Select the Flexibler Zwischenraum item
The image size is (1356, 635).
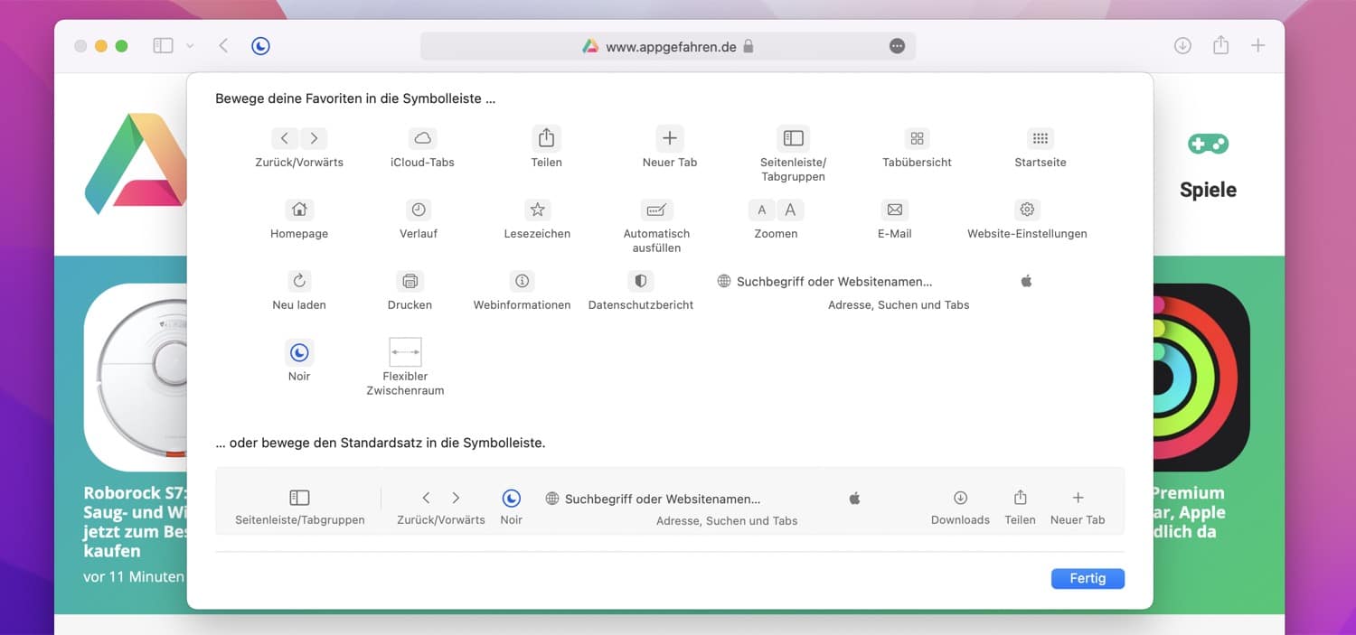click(405, 352)
